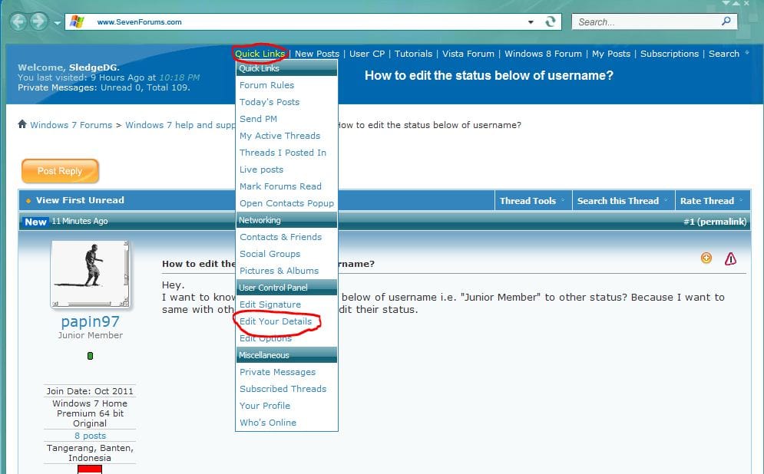Open the #1 permalink of the post

[714, 222]
